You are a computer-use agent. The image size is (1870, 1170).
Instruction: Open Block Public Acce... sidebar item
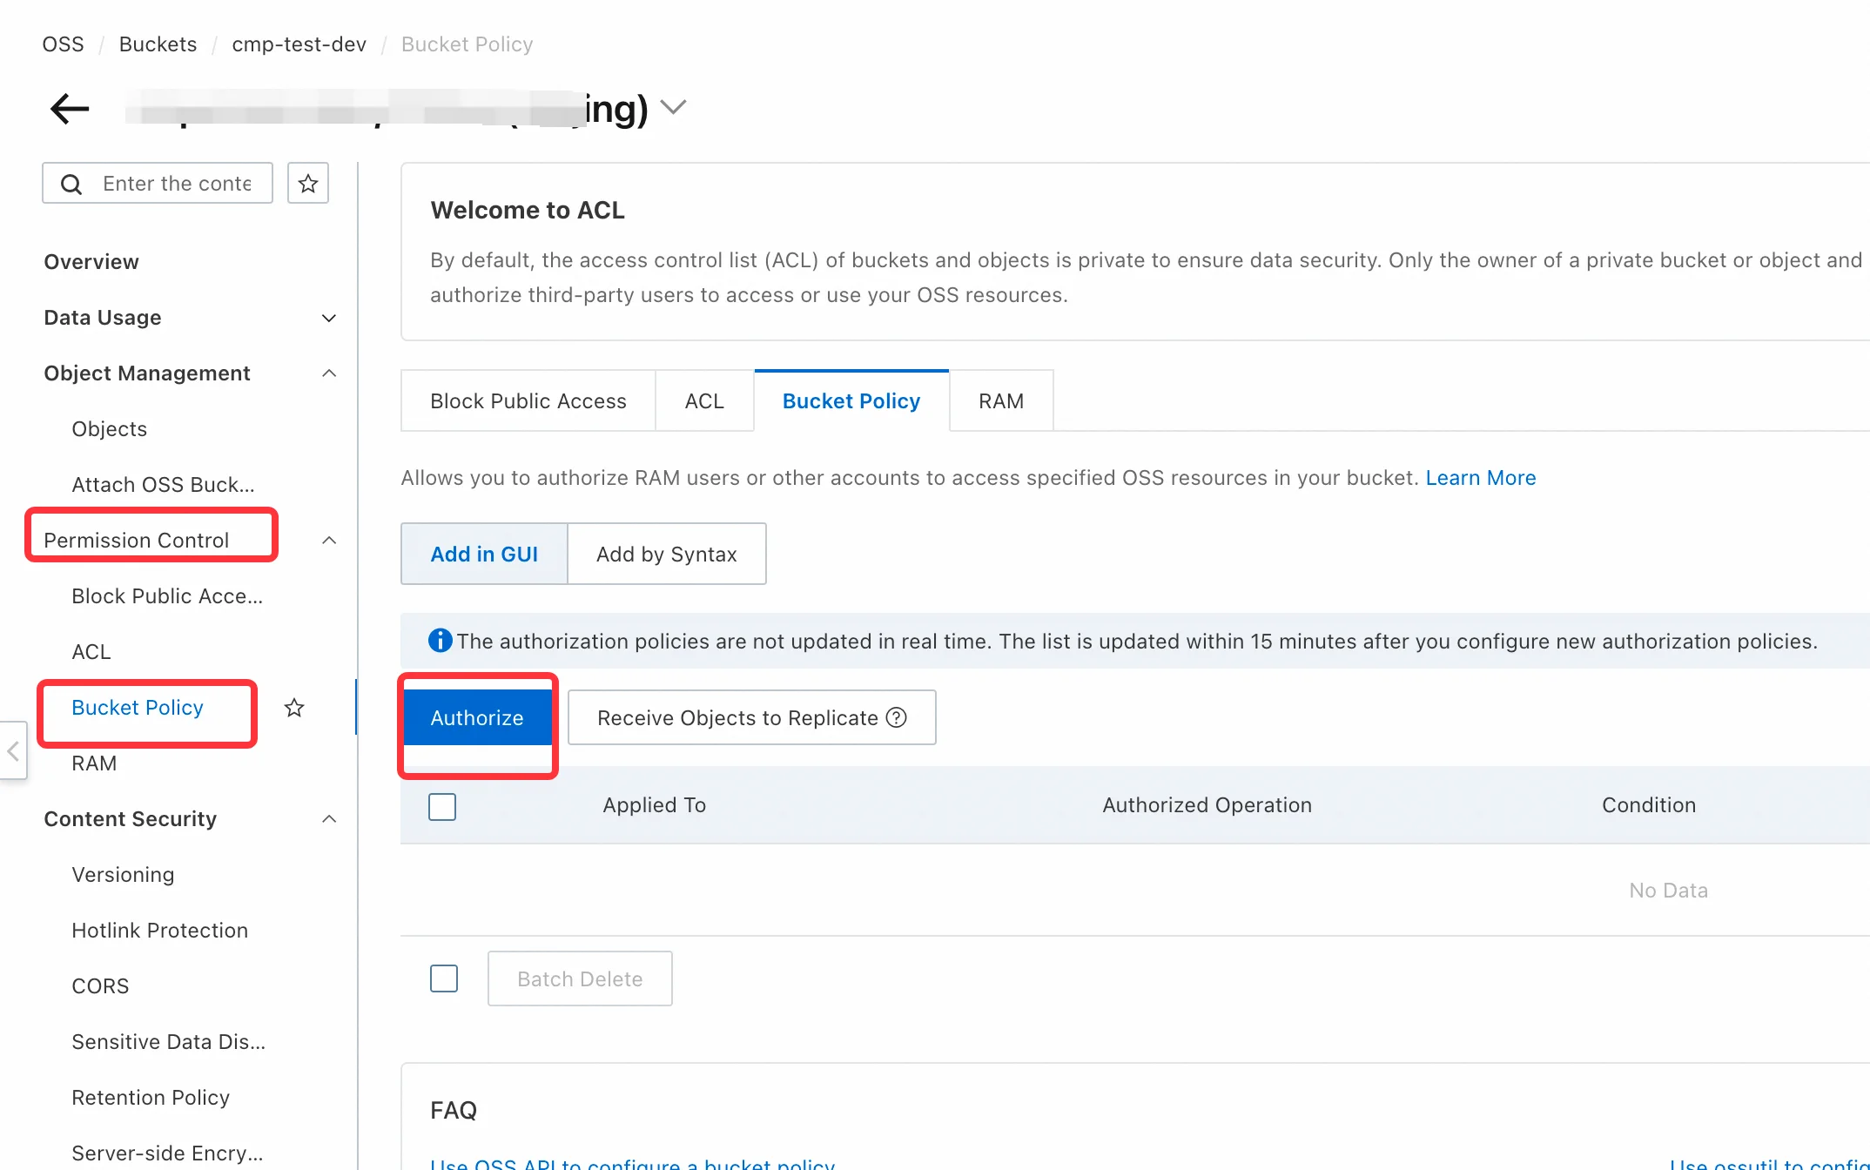pos(167,596)
